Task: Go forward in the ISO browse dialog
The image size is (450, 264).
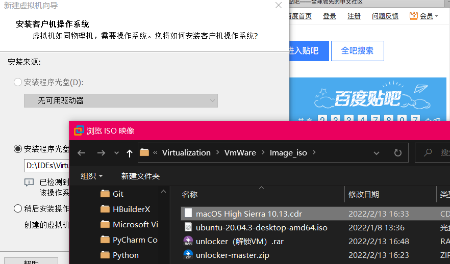Action: pos(101,153)
